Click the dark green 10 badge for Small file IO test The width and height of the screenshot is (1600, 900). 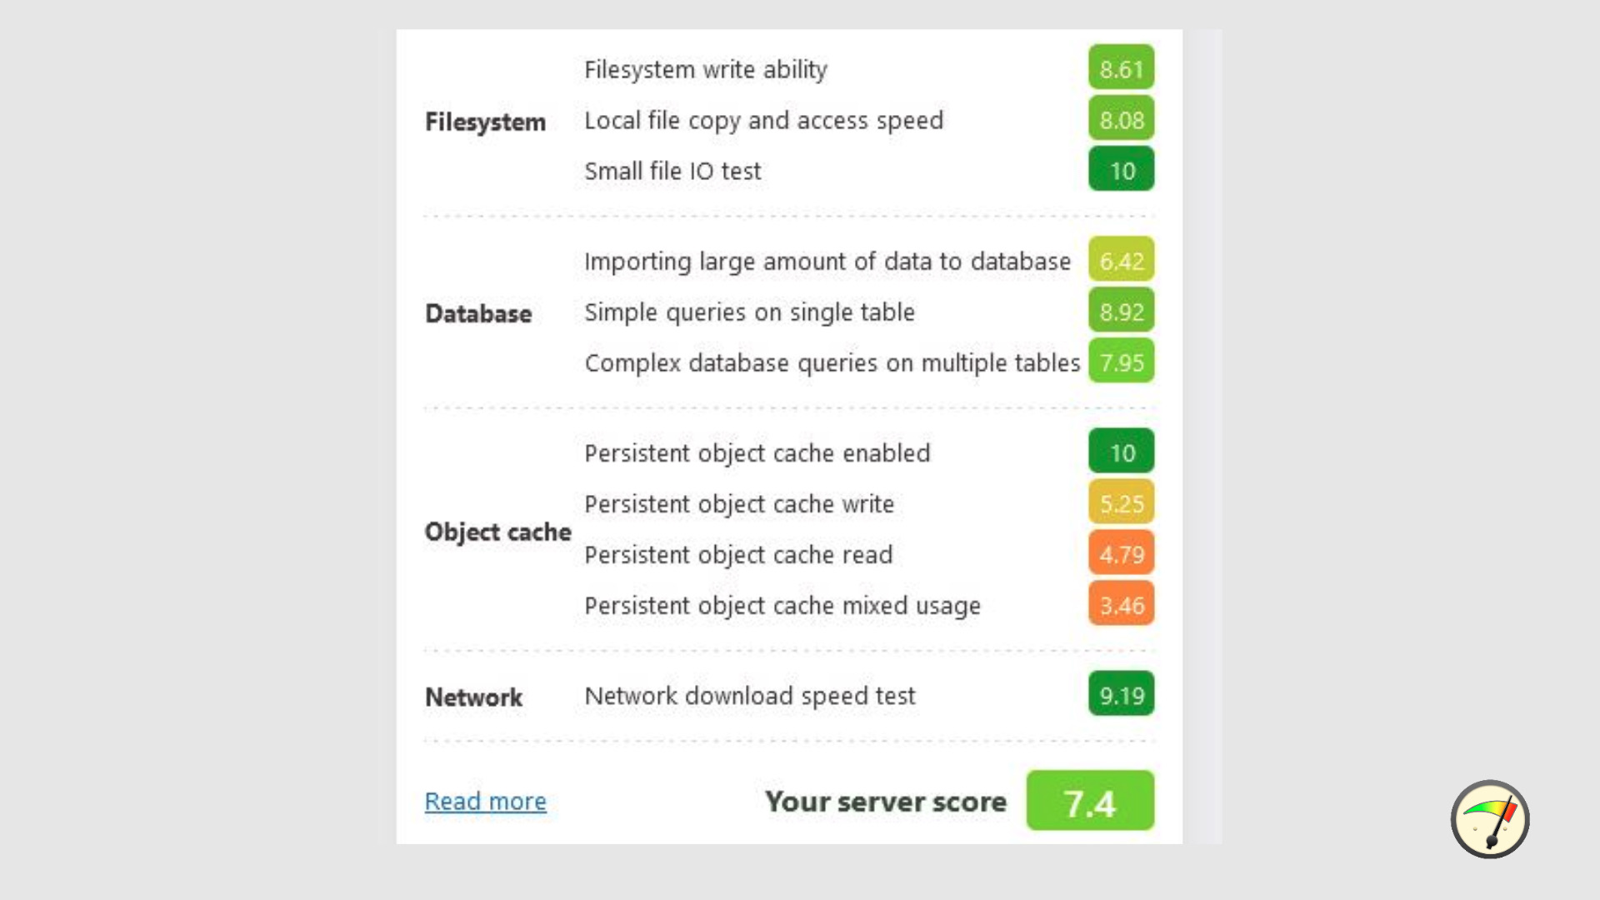[x=1121, y=169]
